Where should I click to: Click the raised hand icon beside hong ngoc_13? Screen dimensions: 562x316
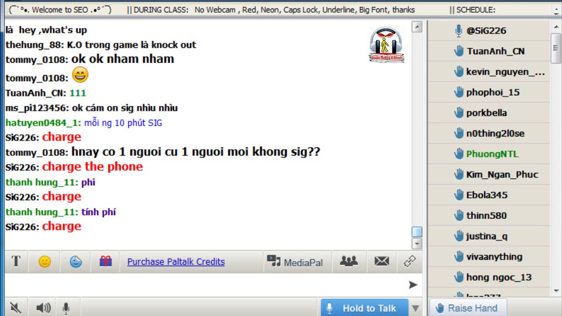[459, 277]
